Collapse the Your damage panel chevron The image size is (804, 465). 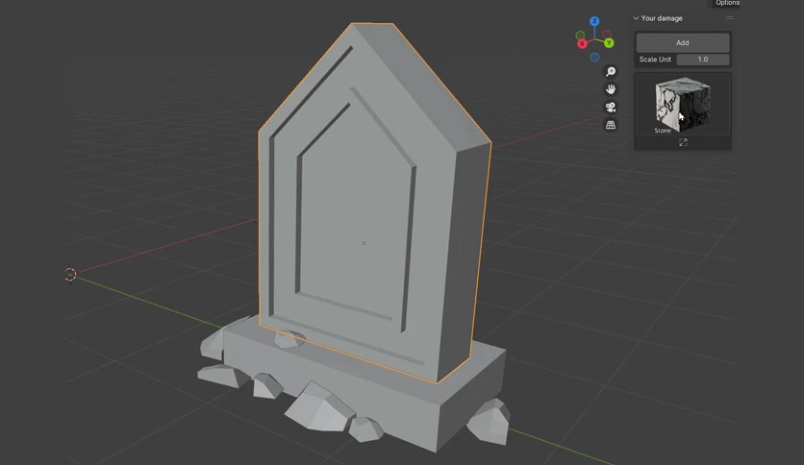tap(636, 18)
